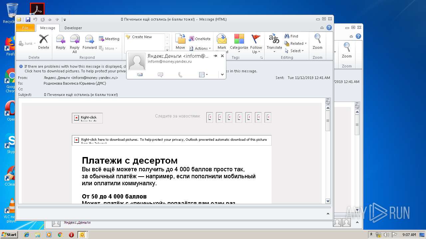Image resolution: width=426 pixels, height=239 pixels.
Task: Open Tags group dialog launcher
Action: coord(262,58)
